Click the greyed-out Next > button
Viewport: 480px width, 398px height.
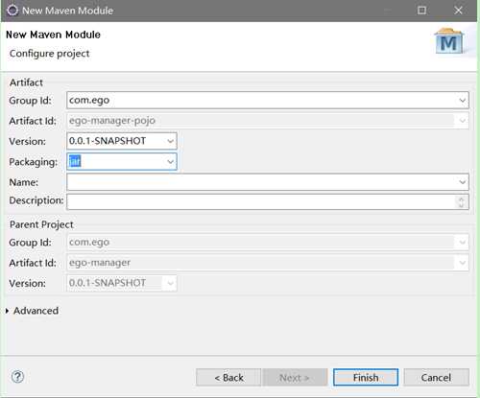pyautogui.click(x=295, y=378)
